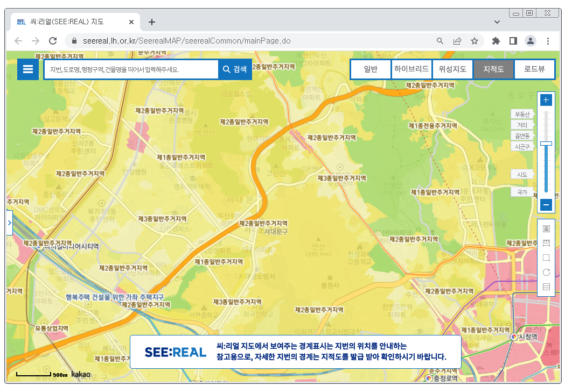This screenshot has height=386, width=565.
Task: Share this page via share icon
Action: tap(457, 41)
